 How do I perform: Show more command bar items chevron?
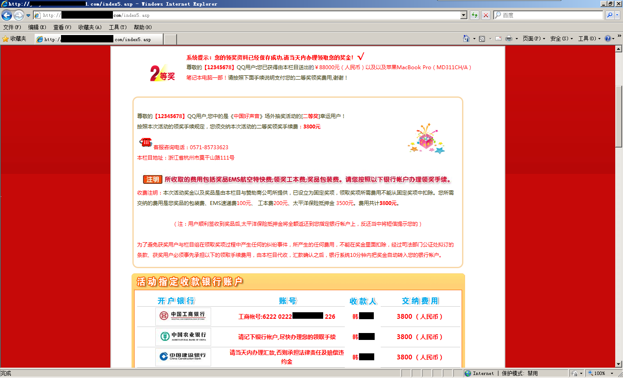(x=619, y=36)
